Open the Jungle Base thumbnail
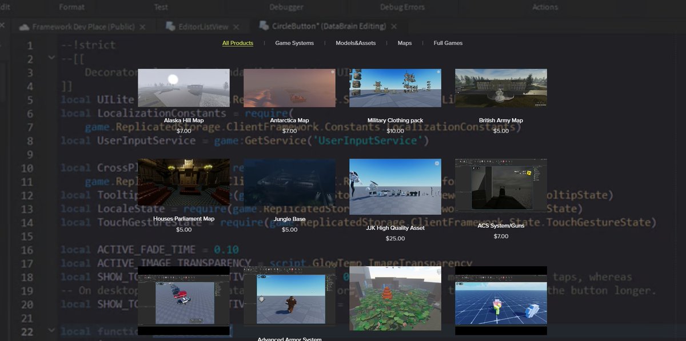Viewport: 686px width, 341px height. (289, 182)
